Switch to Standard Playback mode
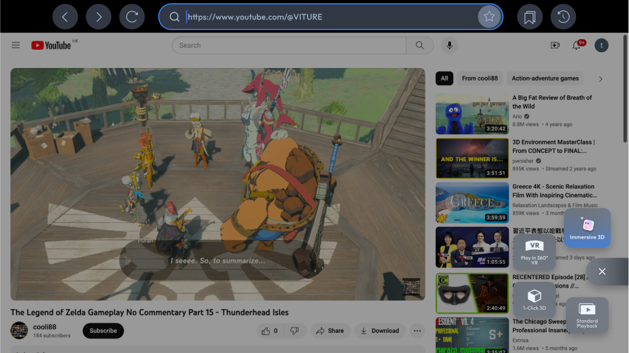This screenshot has width=629, height=353. coord(587,315)
